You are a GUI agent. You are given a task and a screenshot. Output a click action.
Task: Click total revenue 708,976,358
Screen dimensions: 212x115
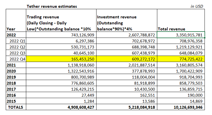[x=181, y=41]
